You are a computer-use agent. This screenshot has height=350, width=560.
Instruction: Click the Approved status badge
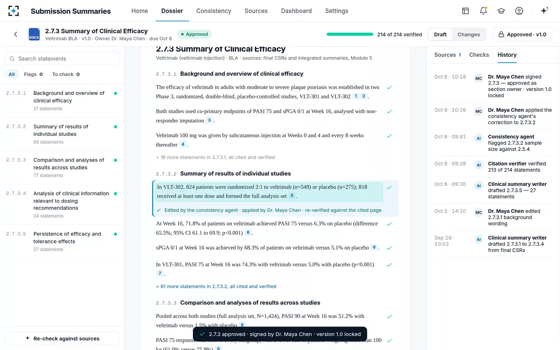194,34
